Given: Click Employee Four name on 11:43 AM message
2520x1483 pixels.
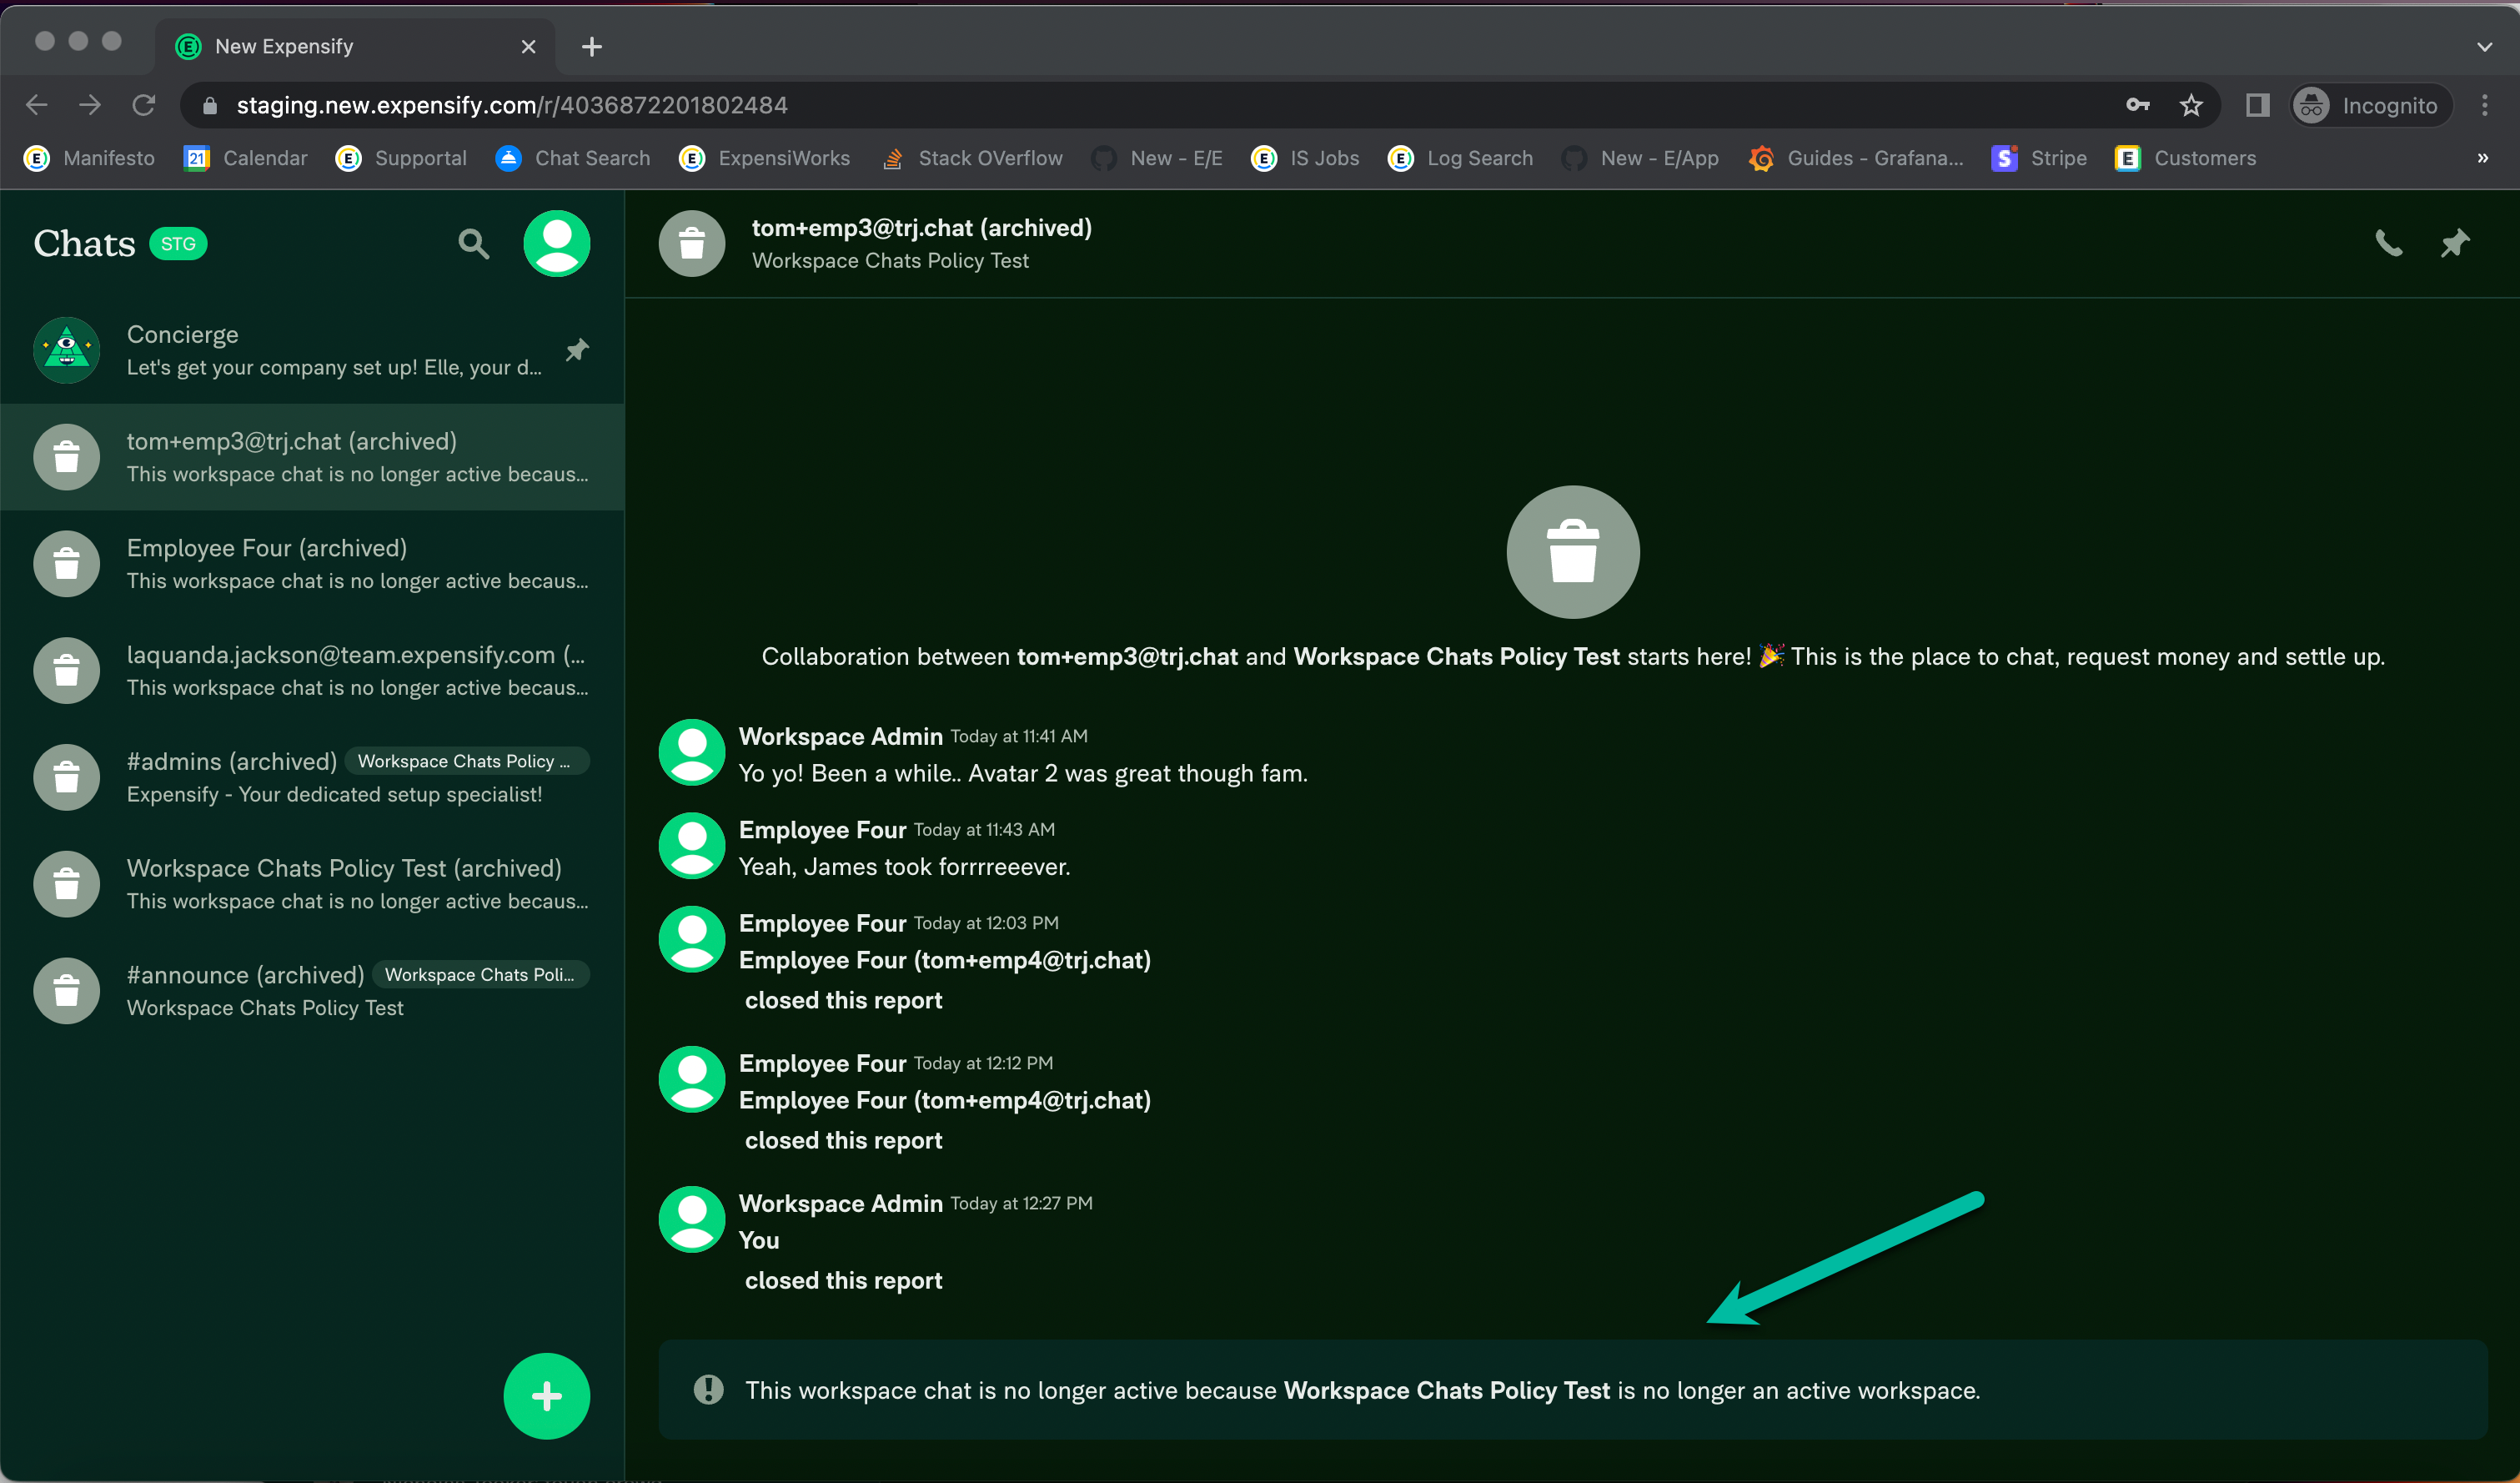Looking at the screenshot, I should pos(822,830).
